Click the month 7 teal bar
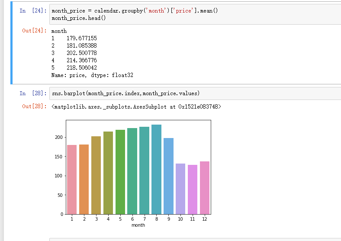The image size is (341, 241). (x=145, y=170)
